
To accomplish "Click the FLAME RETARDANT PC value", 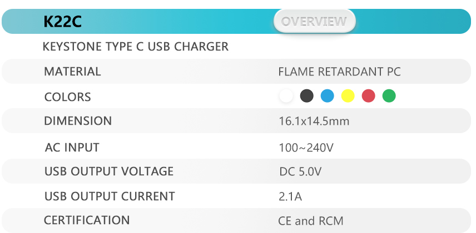I will (339, 72).
